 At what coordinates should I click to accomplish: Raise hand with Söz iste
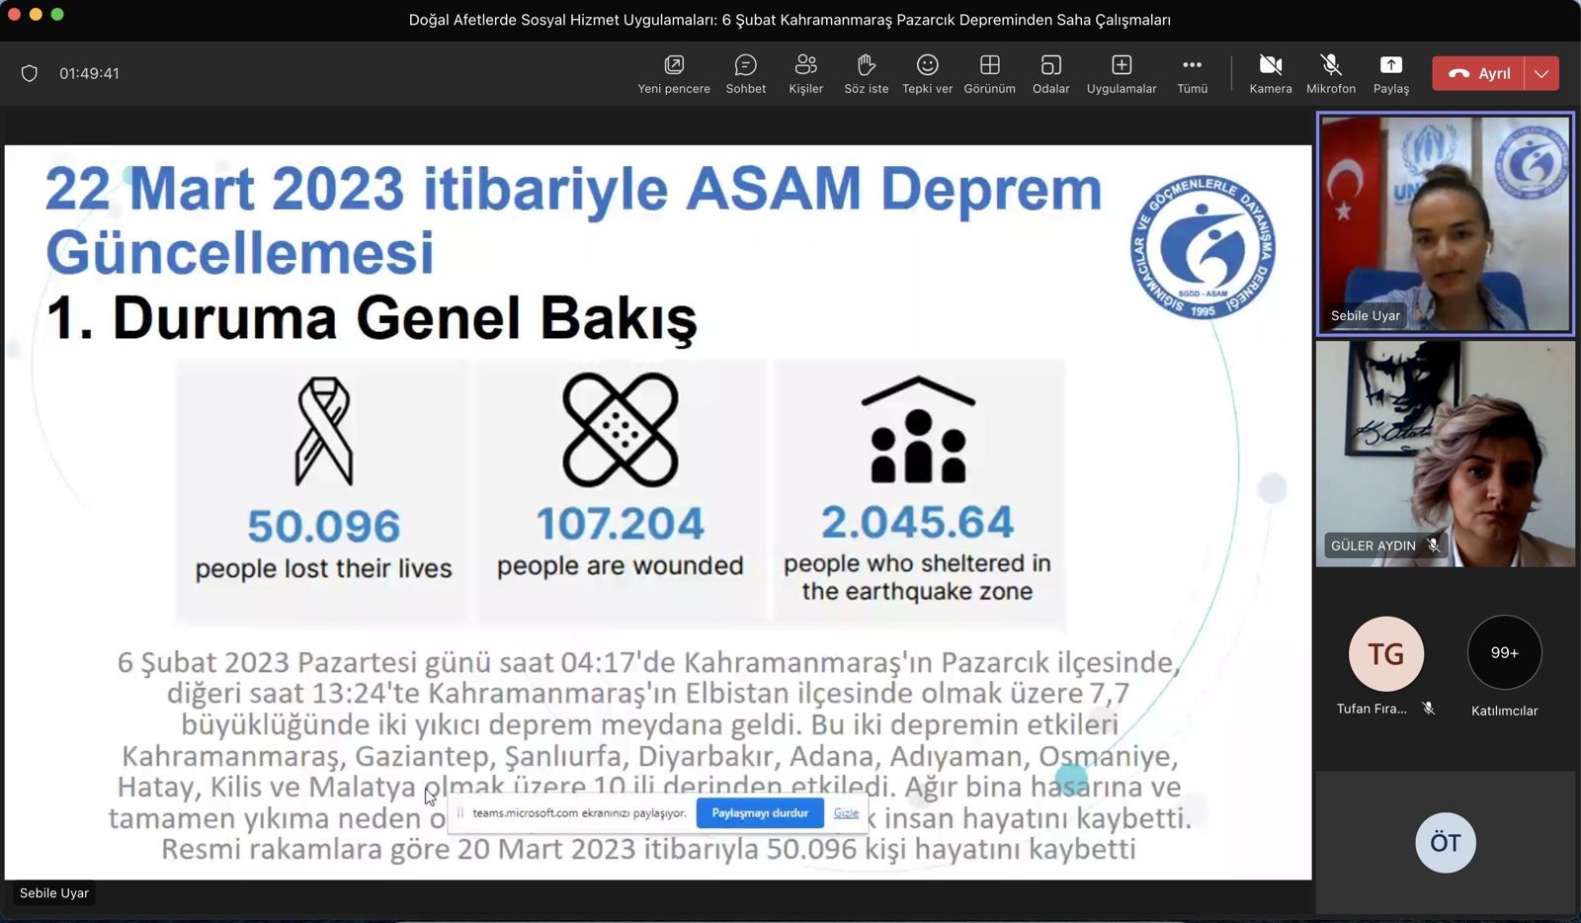[x=866, y=74]
